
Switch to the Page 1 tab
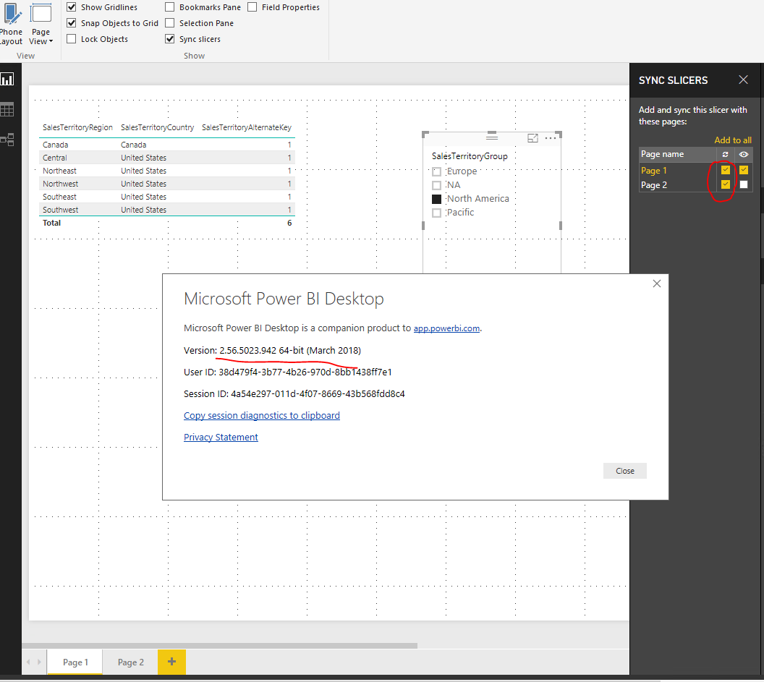point(75,662)
